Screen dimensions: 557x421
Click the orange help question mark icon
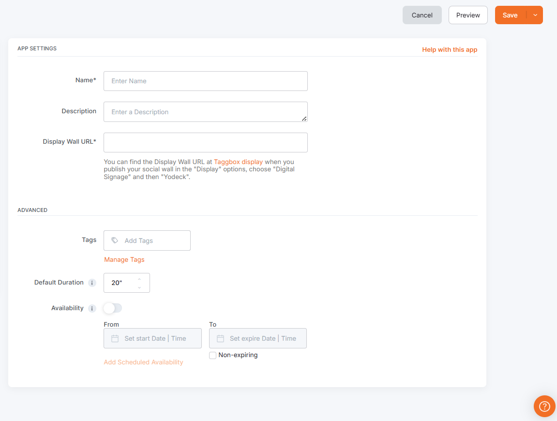544,406
